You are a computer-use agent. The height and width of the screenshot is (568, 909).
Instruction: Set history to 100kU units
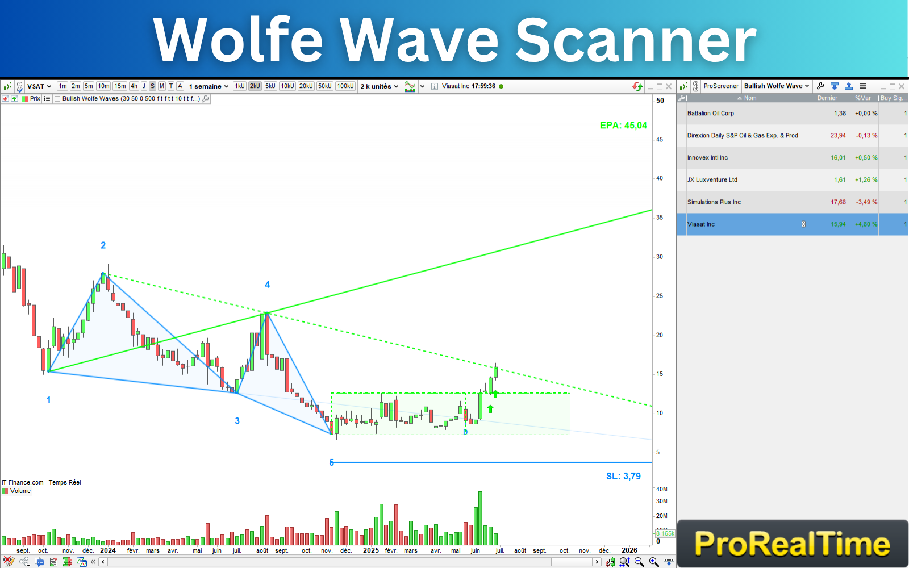[x=345, y=86]
